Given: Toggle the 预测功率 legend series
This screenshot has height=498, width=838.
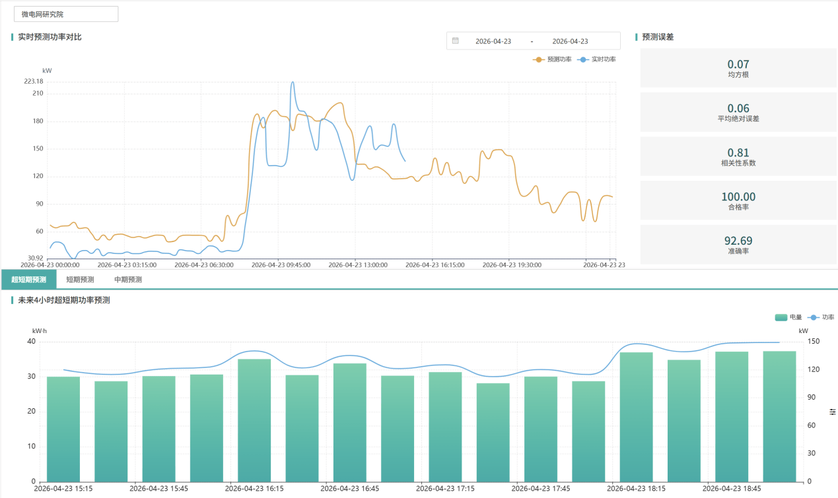Looking at the screenshot, I should [553, 59].
